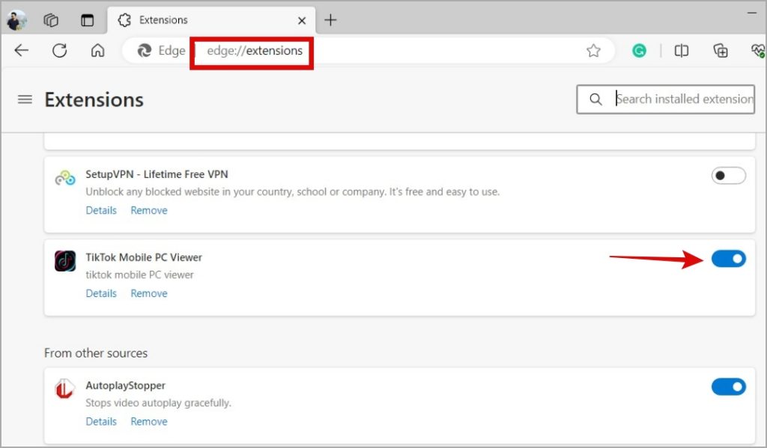
Task: Click the Edge logo in address bar
Action: [x=145, y=50]
